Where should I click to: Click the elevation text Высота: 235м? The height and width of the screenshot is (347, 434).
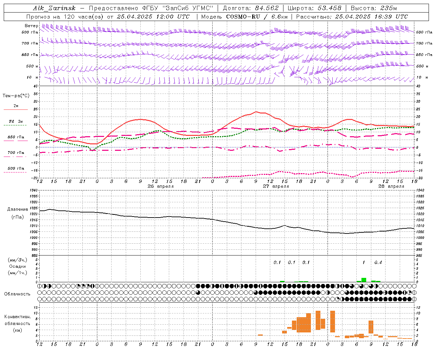[374, 8]
